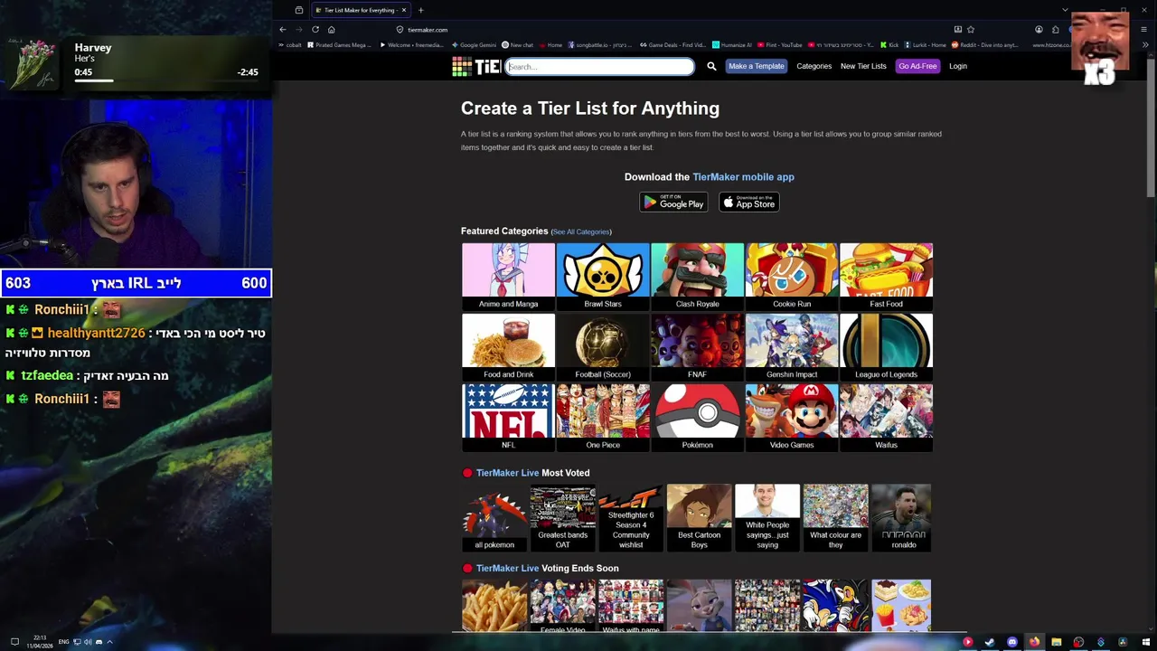Expand the browser tab list chevron

click(1065, 10)
